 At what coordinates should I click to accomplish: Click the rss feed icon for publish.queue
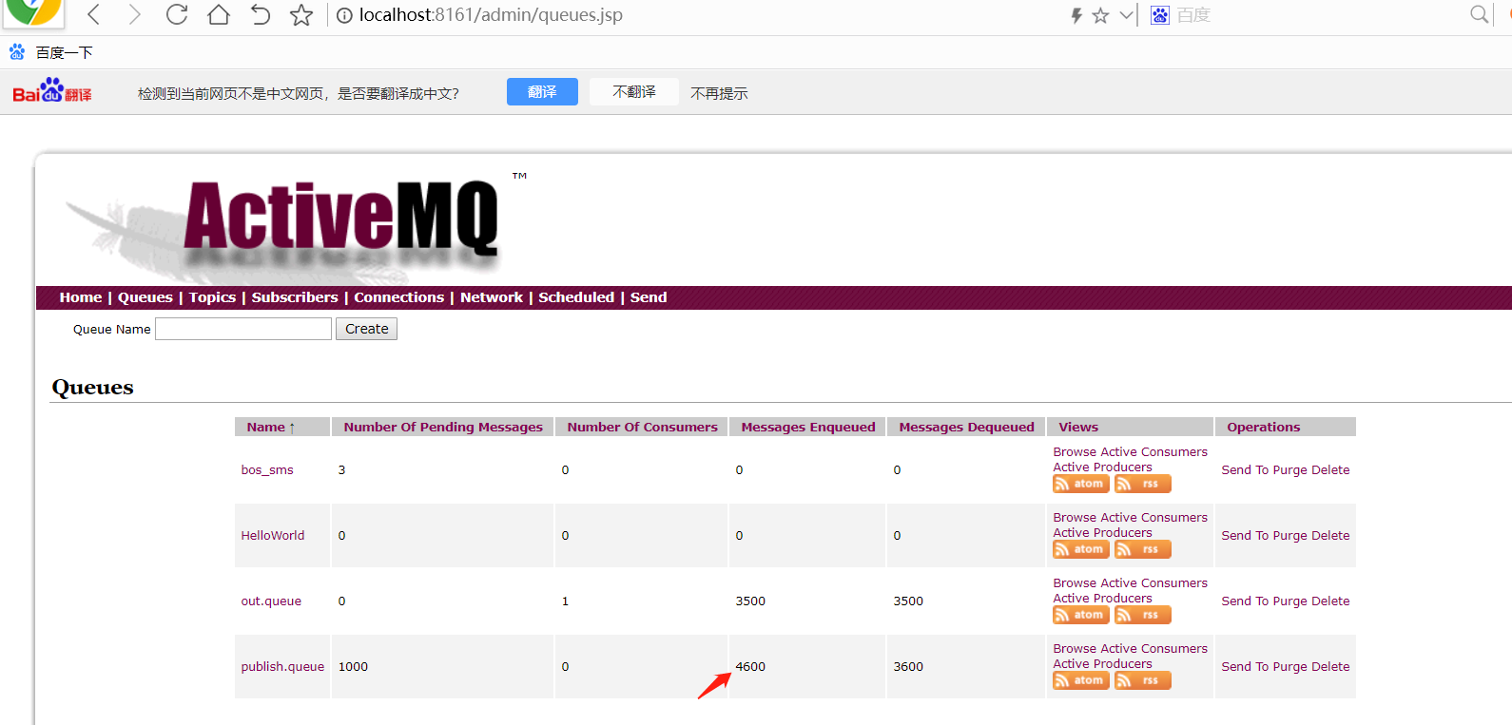[1142, 680]
